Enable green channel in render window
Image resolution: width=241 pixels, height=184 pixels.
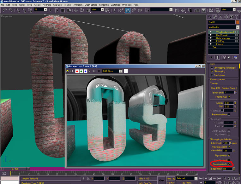pos(81,71)
